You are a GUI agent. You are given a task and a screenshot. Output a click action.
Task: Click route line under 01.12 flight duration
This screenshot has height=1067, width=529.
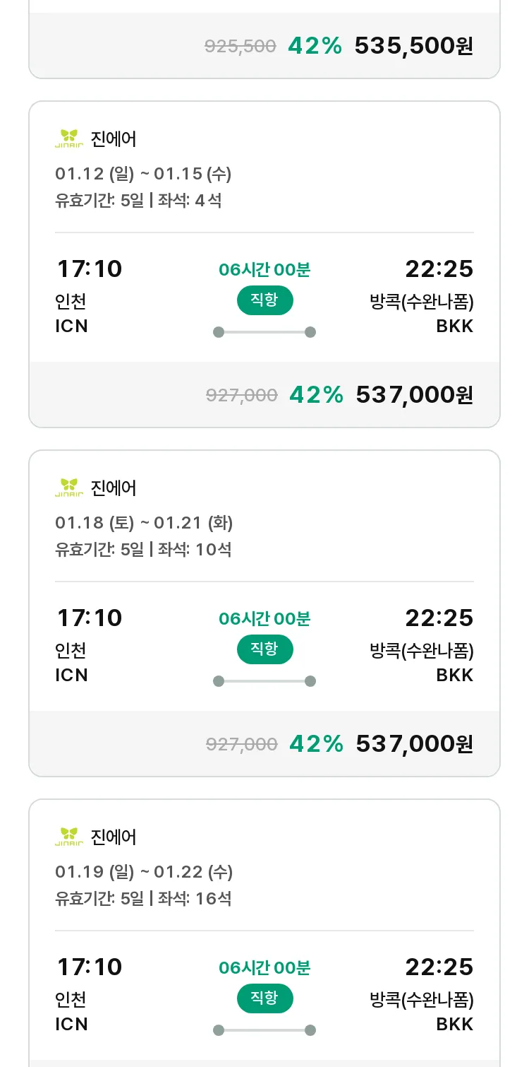pyautogui.click(x=264, y=332)
